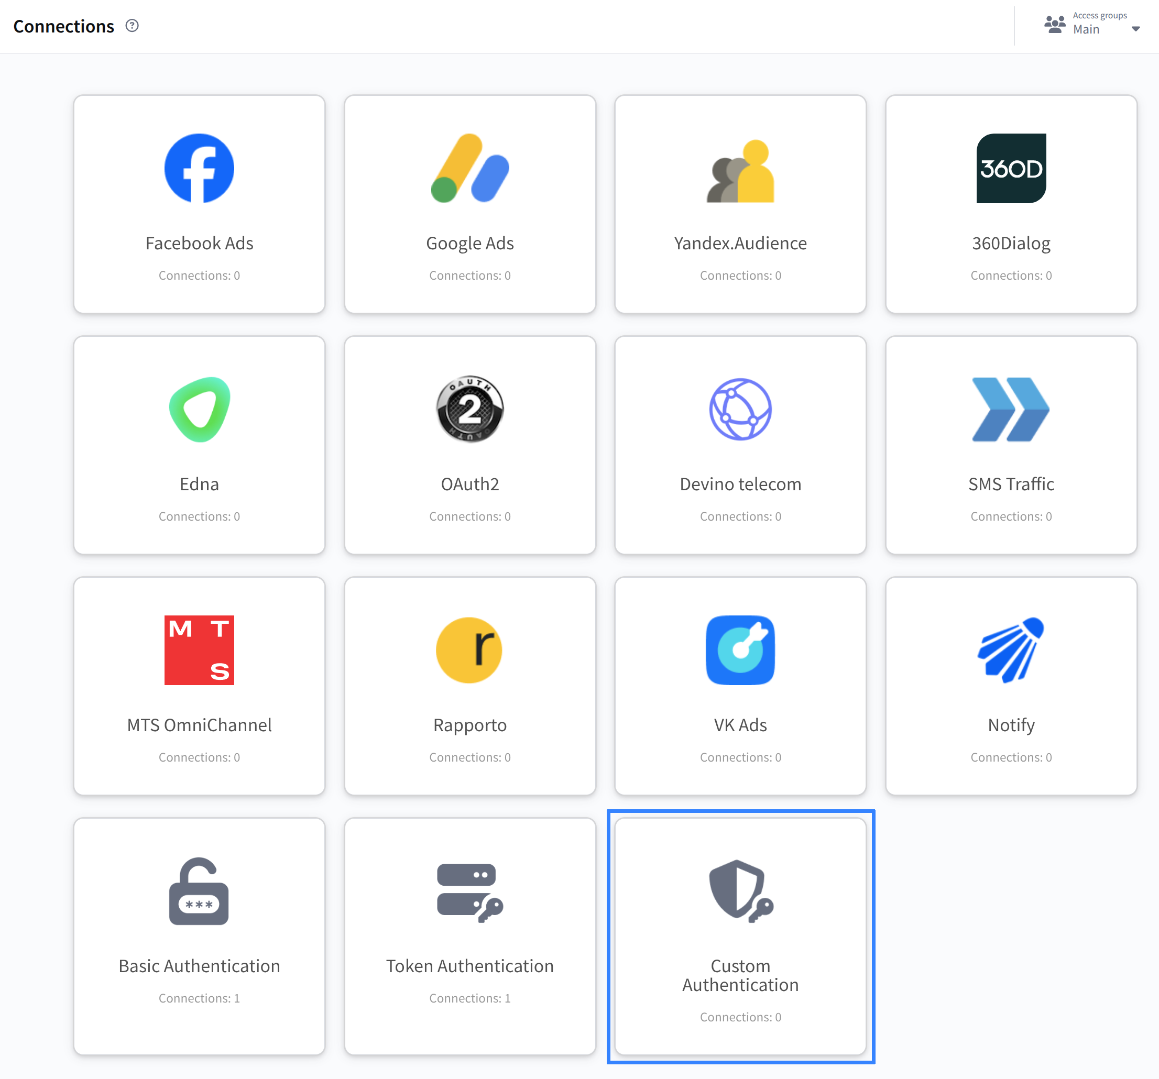Viewport: 1159px width, 1079px height.
Task: Open Devino telecom globe icon
Action: pos(740,409)
